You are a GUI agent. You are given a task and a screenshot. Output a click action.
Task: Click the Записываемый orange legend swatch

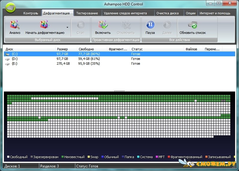click(x=206, y=157)
